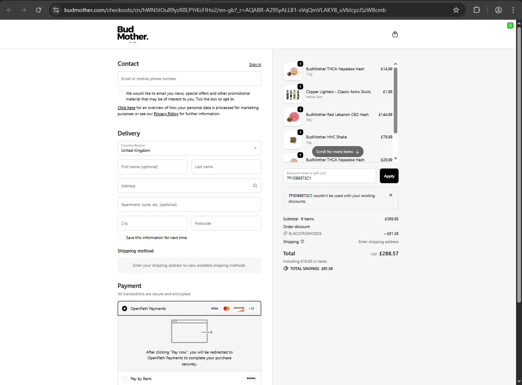Apply the discount code
This screenshot has height=385, width=522.
coord(389,176)
